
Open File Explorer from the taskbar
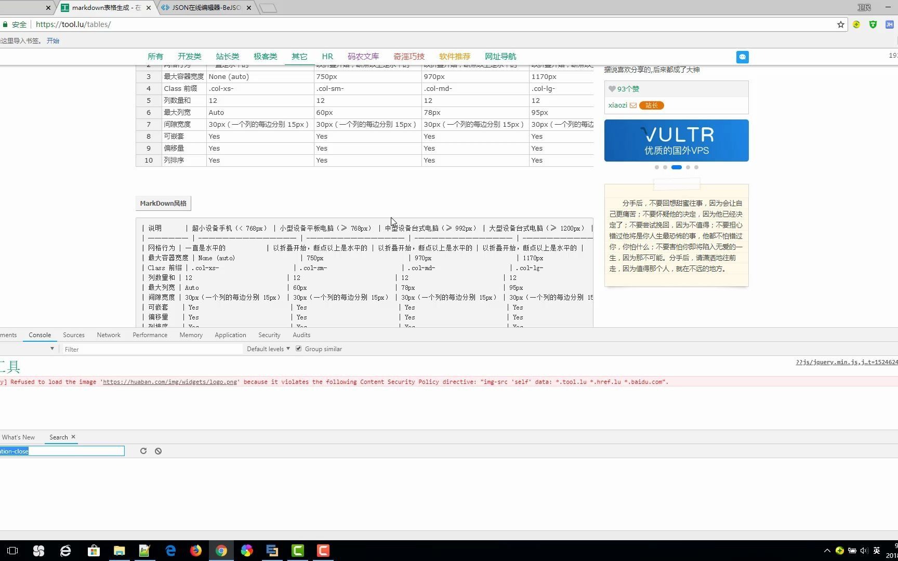click(120, 551)
